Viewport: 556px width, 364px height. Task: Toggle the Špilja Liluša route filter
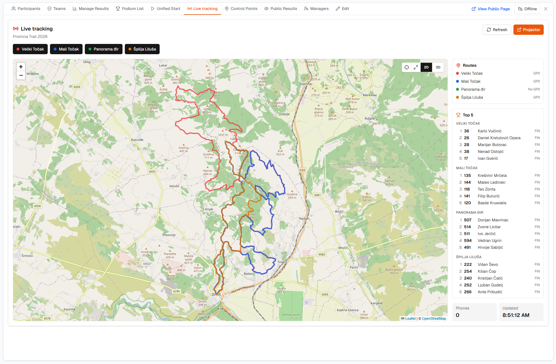pyautogui.click(x=142, y=49)
